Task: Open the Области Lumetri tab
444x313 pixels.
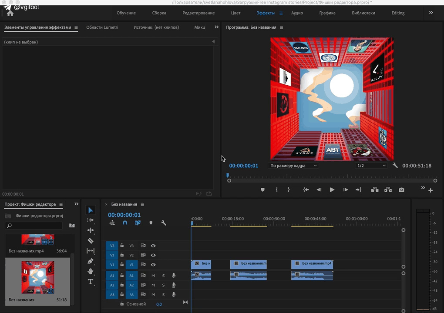Action: (102, 27)
